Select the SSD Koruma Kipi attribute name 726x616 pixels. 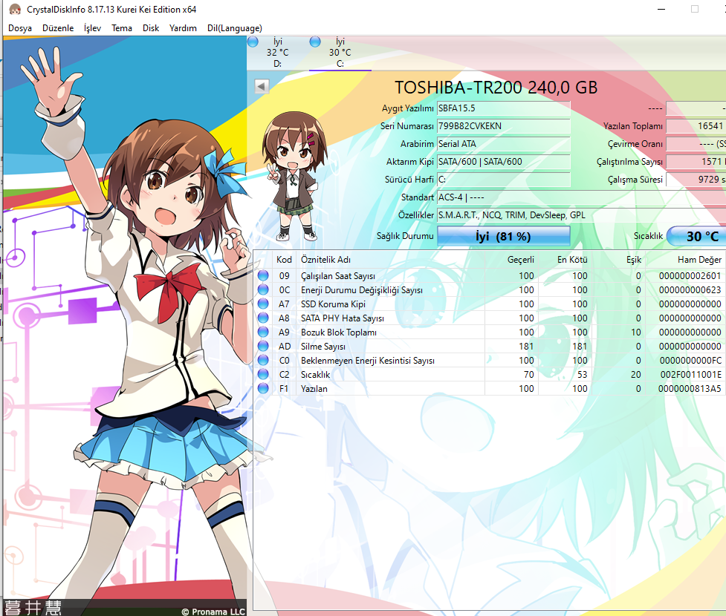point(333,304)
